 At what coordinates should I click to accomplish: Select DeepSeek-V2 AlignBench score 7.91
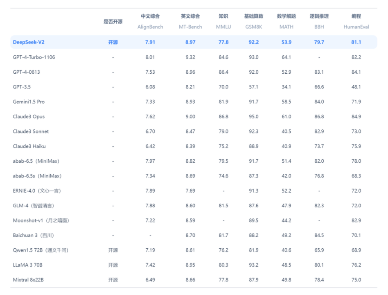coord(150,42)
